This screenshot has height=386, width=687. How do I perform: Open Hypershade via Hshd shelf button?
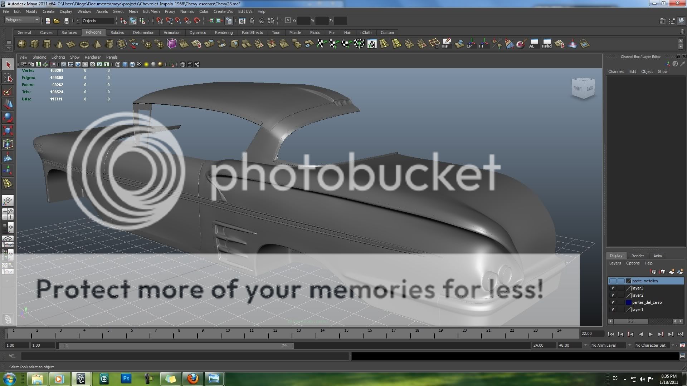pyautogui.click(x=546, y=44)
